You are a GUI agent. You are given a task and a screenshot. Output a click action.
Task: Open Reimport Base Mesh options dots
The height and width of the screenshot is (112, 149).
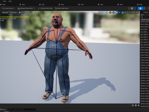(34, 8)
